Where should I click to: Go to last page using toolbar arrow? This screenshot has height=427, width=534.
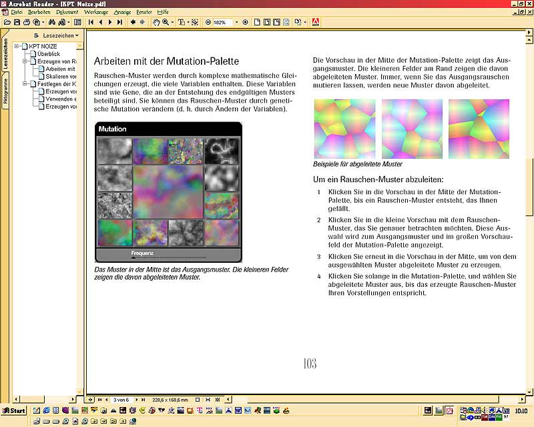[119, 22]
